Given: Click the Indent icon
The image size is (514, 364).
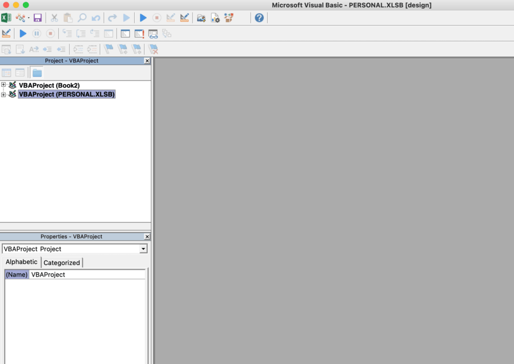Looking at the screenshot, I should coord(47,49).
